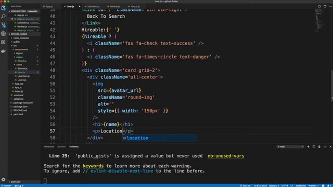Open the Source Control view

pyautogui.click(x=4, y=25)
